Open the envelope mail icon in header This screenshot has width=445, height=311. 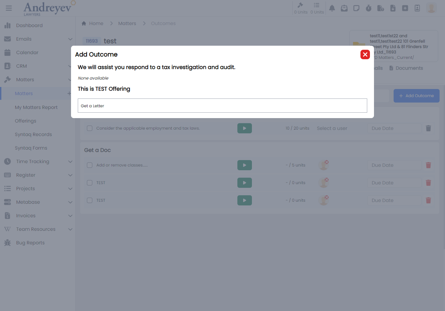344,8
